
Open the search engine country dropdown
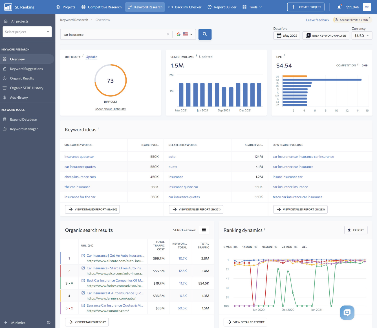185,34
